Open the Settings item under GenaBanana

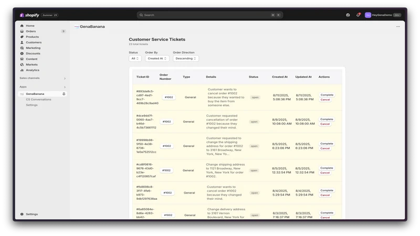31,105
